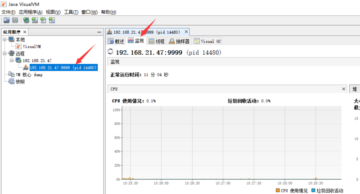Switch to the 线程 tab

click(157, 41)
